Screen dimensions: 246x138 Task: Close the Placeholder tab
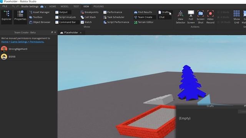click(x=81, y=33)
